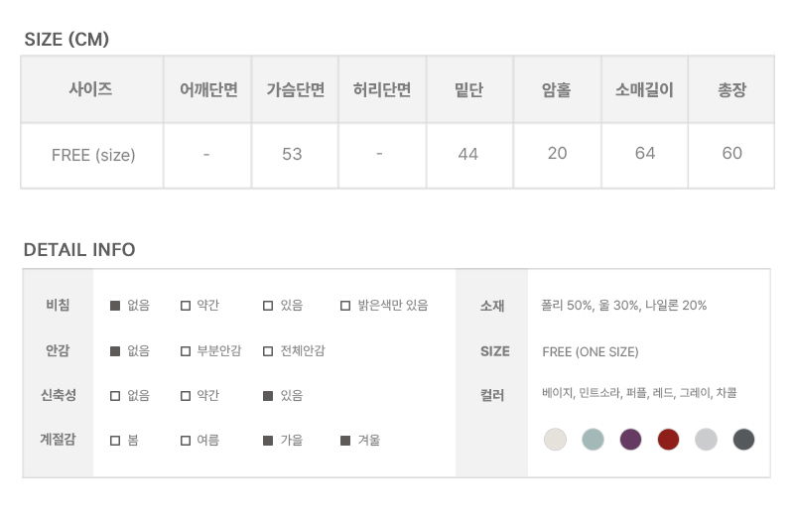
Task: Pick the beige color swatch
Action: click(x=556, y=439)
